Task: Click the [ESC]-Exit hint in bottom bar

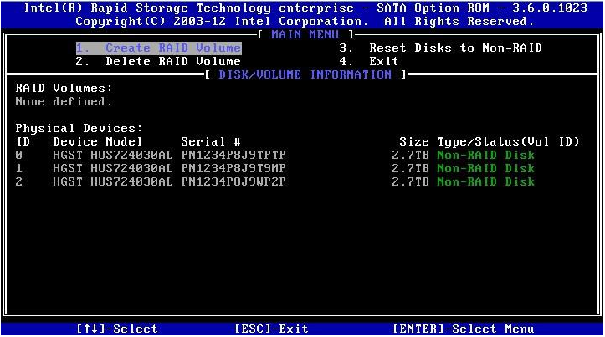Action: tap(271, 329)
